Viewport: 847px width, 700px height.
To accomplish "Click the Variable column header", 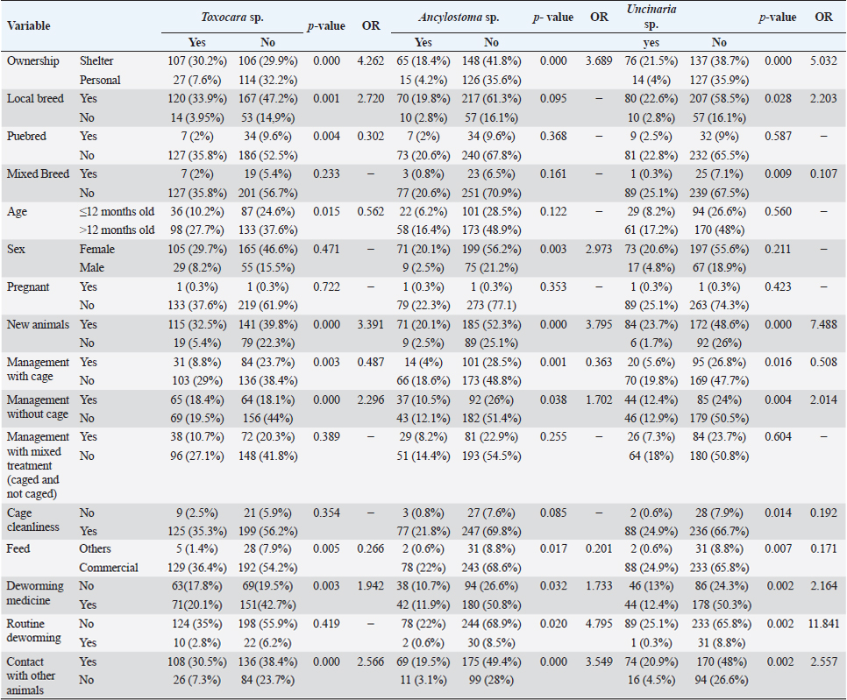I will pyautogui.click(x=29, y=25).
